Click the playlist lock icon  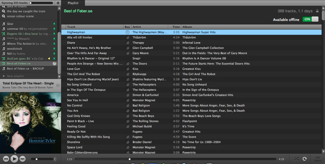317,11
